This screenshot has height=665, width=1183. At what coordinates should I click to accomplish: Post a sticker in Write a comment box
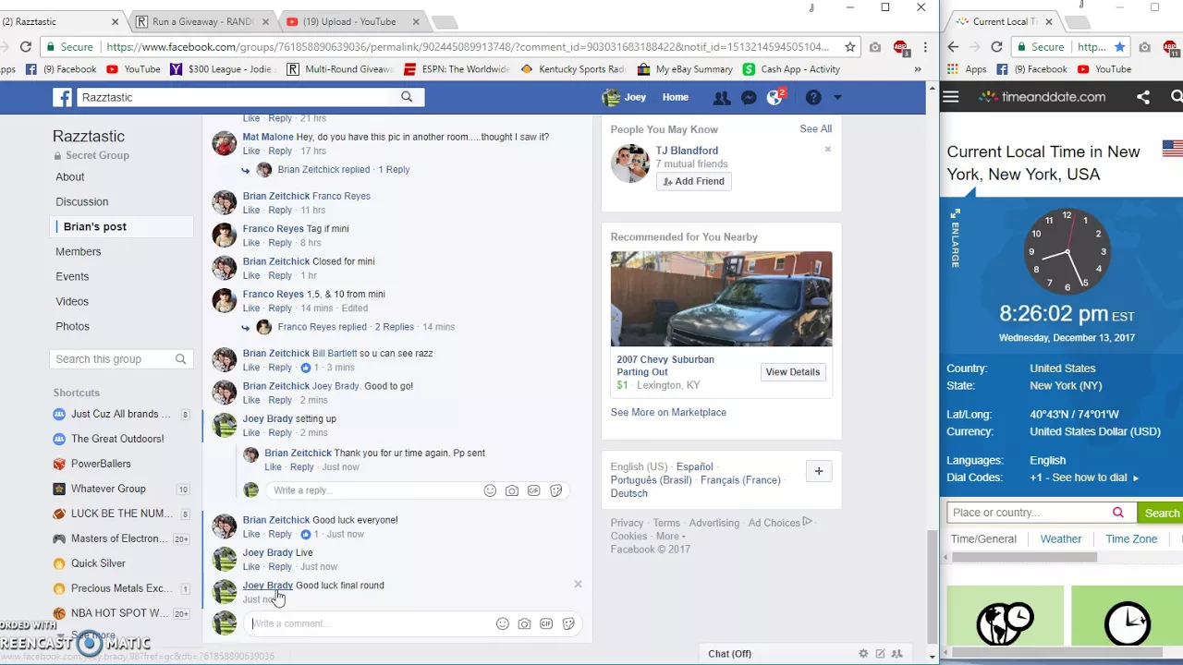[x=568, y=623]
